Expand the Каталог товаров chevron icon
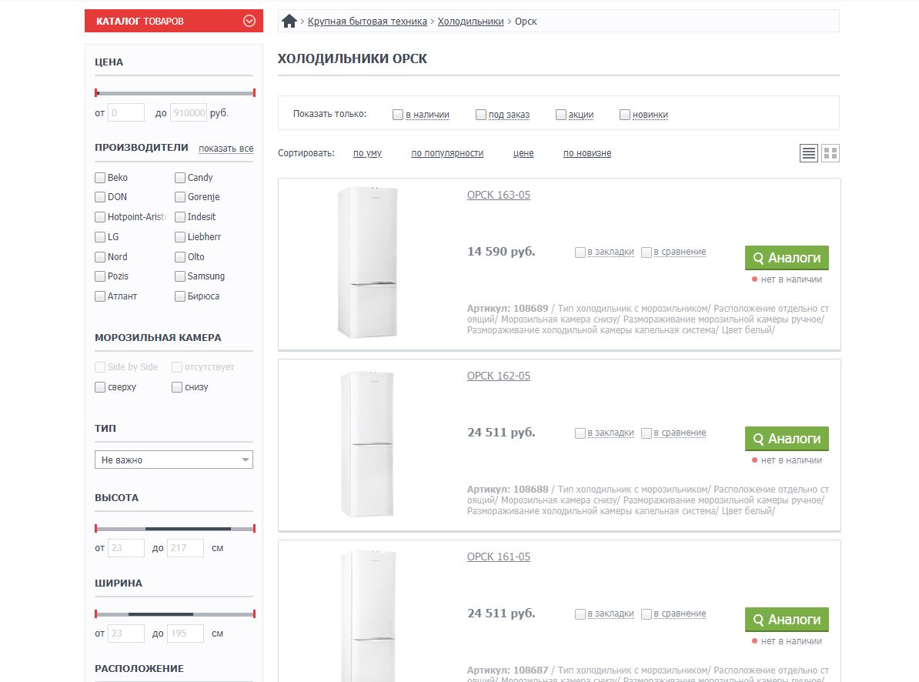 point(249,21)
